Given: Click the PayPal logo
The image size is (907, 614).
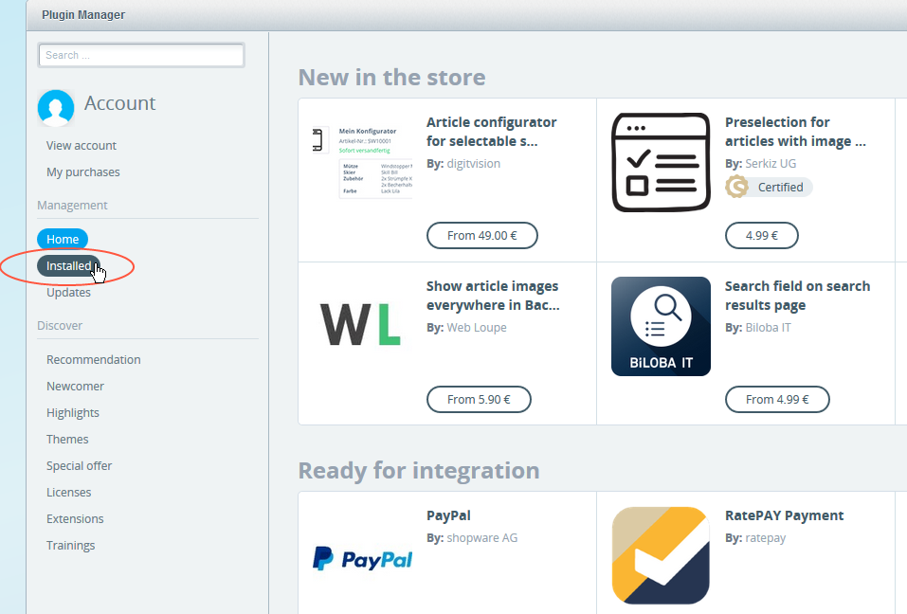Looking at the screenshot, I should point(362,559).
